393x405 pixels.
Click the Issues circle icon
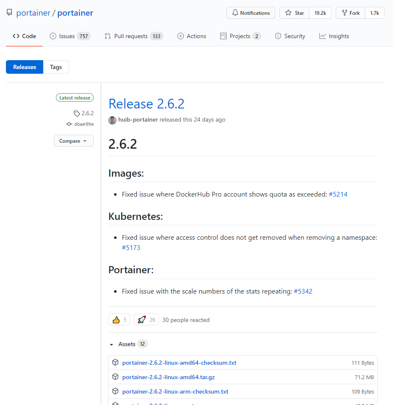53,36
